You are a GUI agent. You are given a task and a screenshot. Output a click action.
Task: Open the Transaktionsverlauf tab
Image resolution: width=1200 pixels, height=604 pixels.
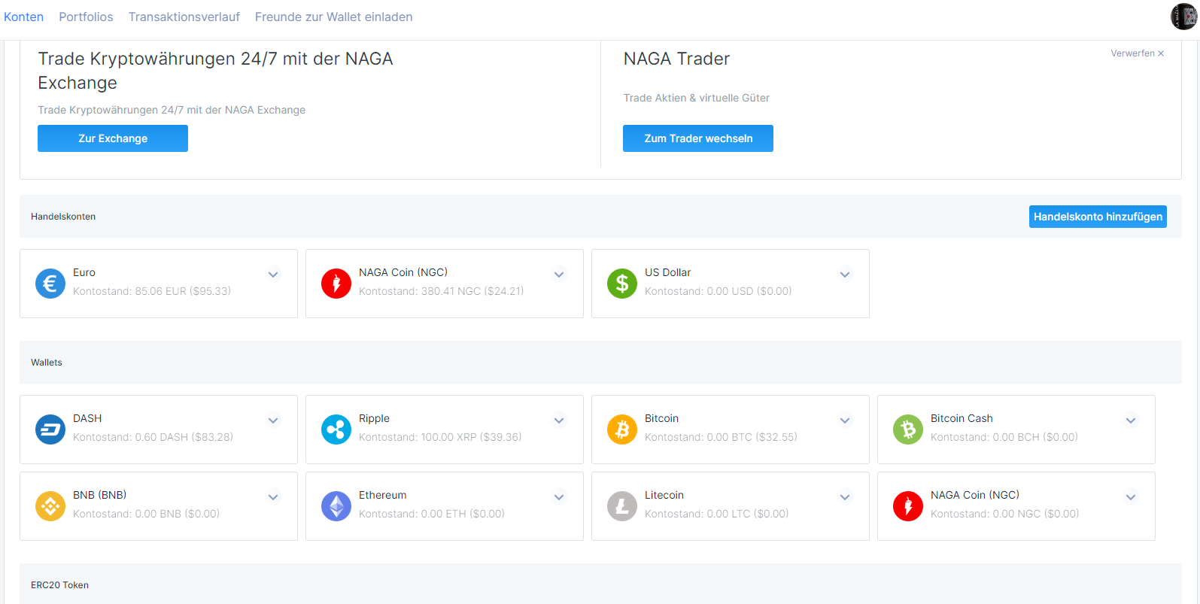184,17
